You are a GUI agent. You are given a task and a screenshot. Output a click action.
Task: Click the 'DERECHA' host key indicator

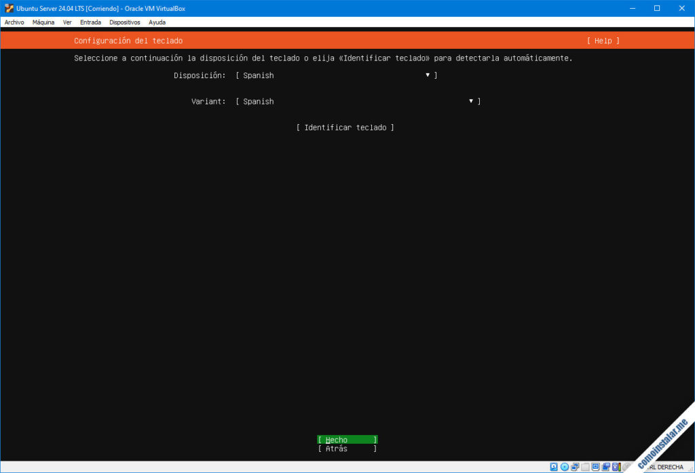pyautogui.click(x=670, y=468)
